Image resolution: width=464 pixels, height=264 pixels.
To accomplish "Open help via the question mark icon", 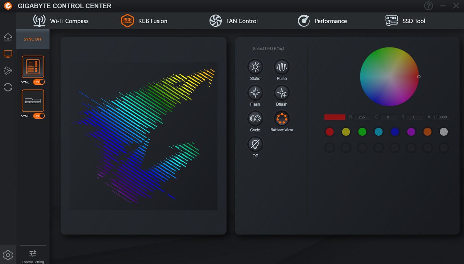I will coord(428,6).
